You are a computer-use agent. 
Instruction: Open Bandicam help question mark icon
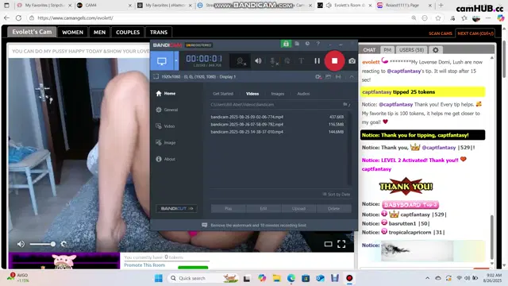tap(317, 44)
